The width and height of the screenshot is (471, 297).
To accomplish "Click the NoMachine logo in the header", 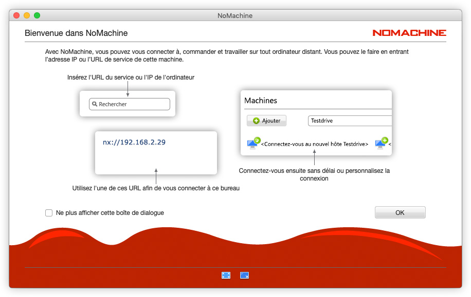I will 409,33.
